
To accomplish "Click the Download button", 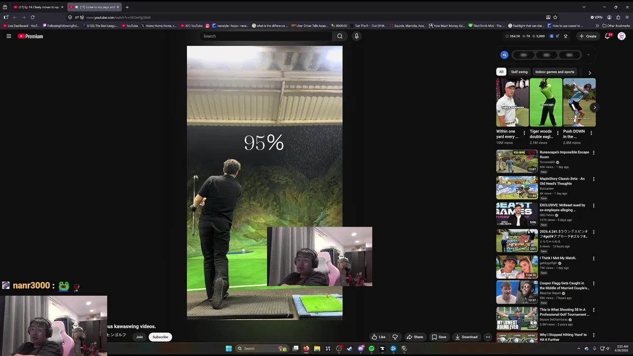I will pos(466,337).
